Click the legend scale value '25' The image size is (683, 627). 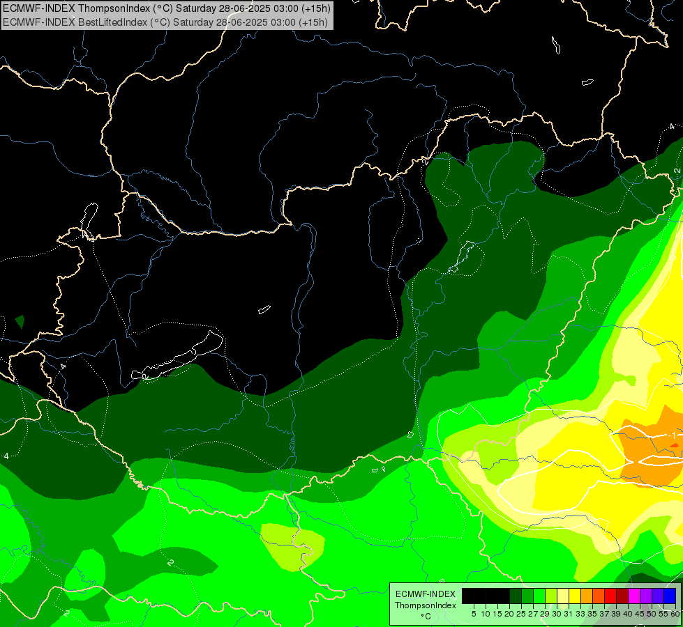coord(521,614)
